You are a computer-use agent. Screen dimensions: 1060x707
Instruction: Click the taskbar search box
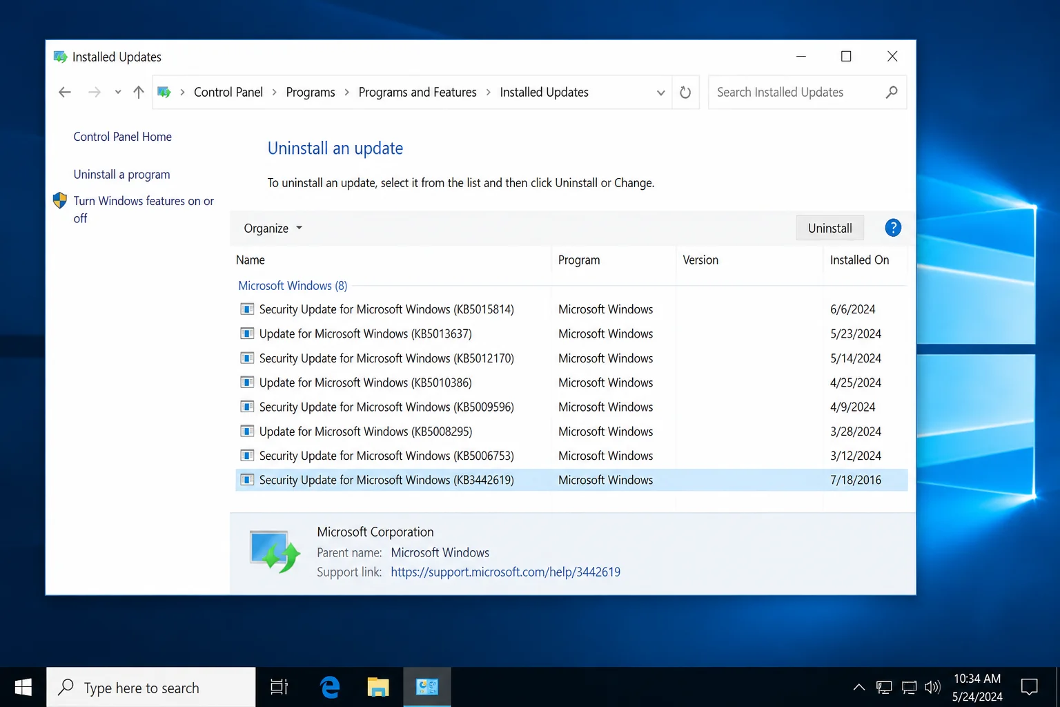[151, 687]
